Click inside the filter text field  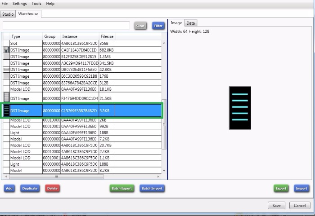[x=66, y=26]
